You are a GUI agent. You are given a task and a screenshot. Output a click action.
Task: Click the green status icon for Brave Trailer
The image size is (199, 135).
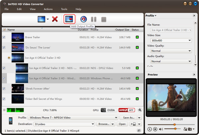[137, 37]
